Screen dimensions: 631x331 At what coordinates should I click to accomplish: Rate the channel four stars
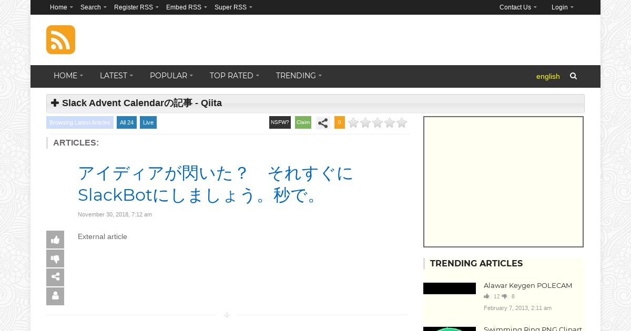tap(390, 123)
